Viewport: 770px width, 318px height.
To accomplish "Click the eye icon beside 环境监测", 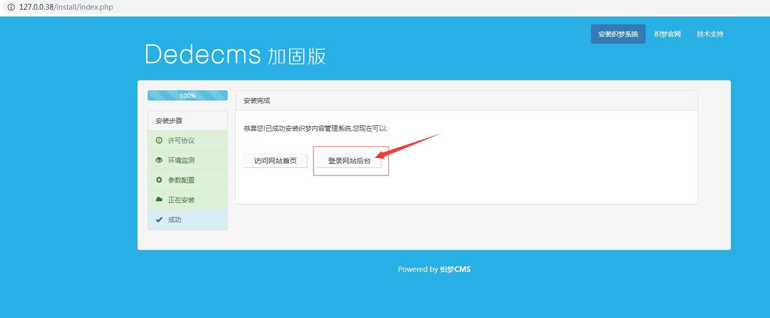I will (159, 160).
